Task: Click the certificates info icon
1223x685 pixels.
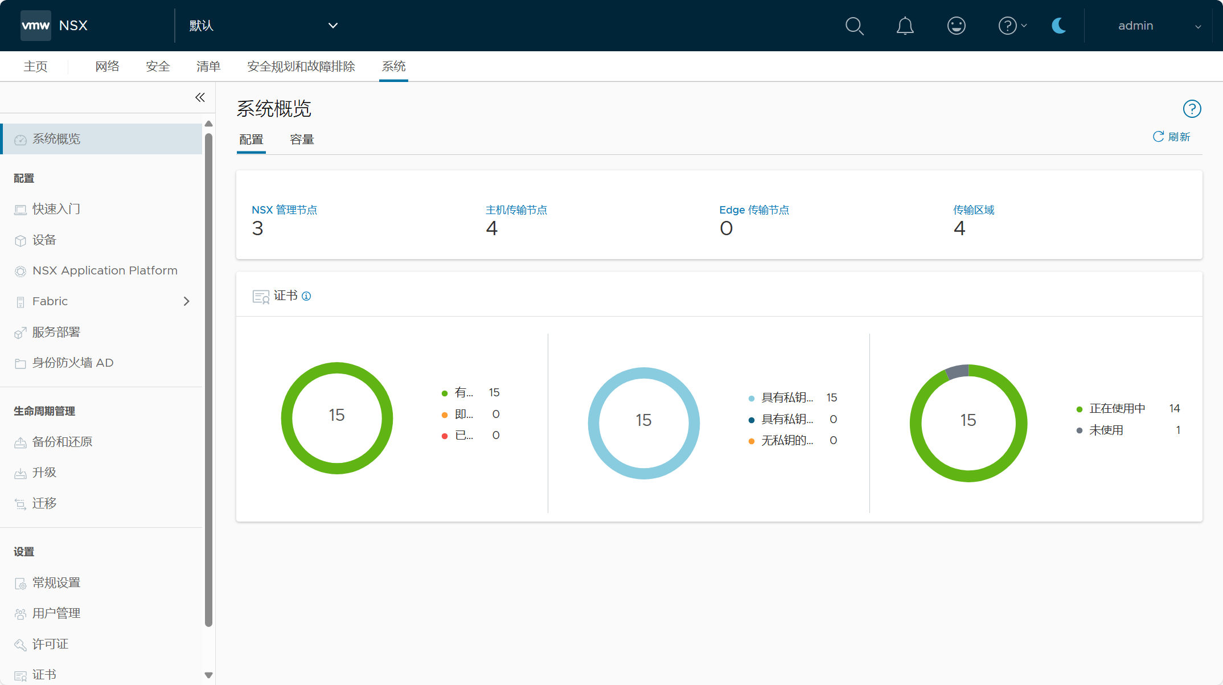Action: tap(306, 296)
